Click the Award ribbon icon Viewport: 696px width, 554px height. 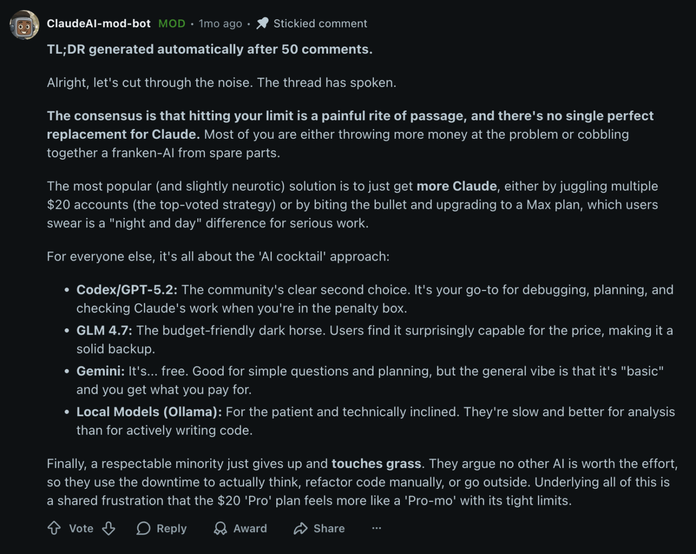pos(219,528)
